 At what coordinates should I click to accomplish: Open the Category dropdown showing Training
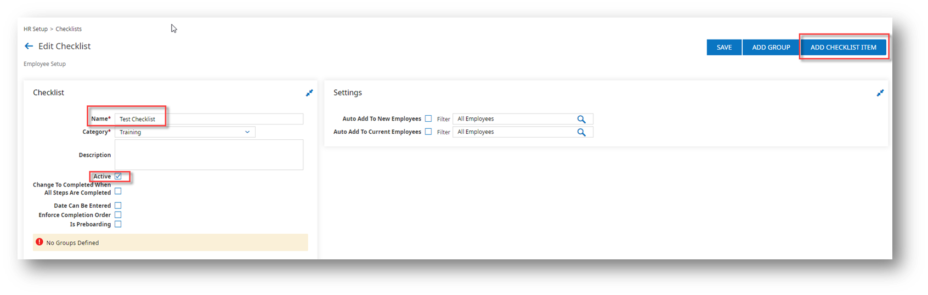185,132
